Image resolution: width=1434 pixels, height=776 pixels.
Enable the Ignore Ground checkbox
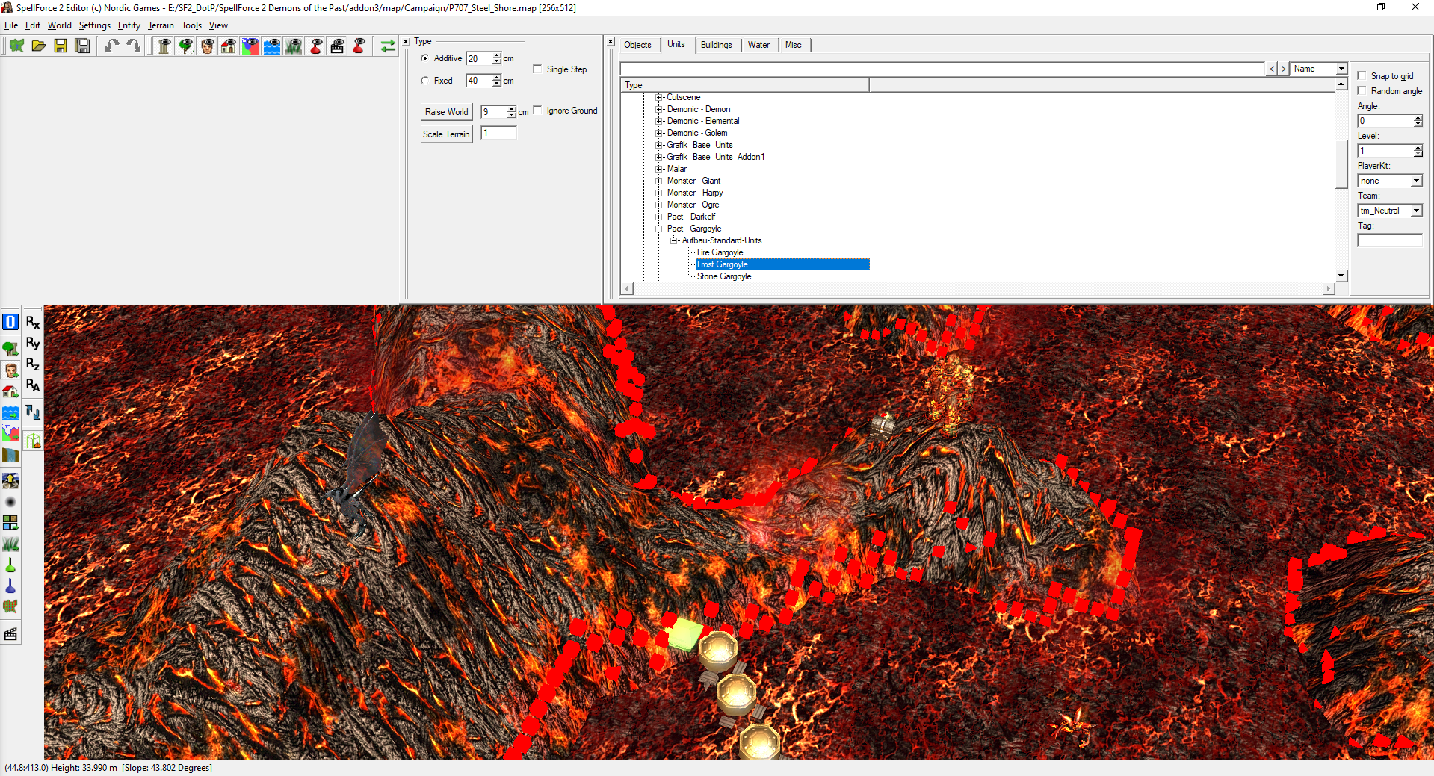pos(537,110)
